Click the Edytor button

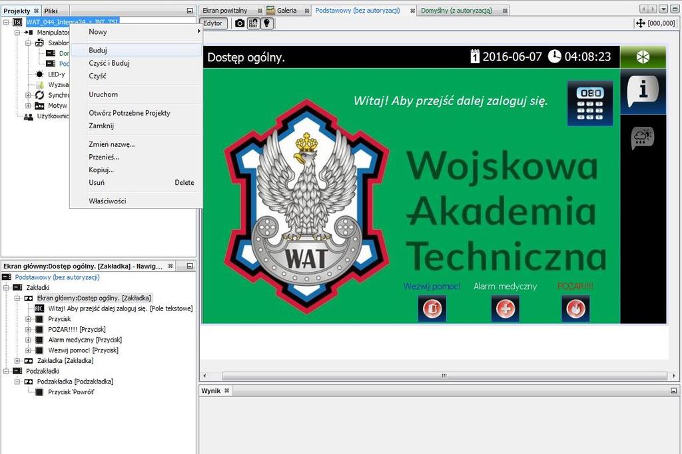click(213, 23)
